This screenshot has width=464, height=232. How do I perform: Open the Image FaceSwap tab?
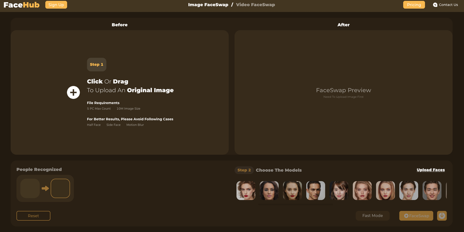click(208, 5)
